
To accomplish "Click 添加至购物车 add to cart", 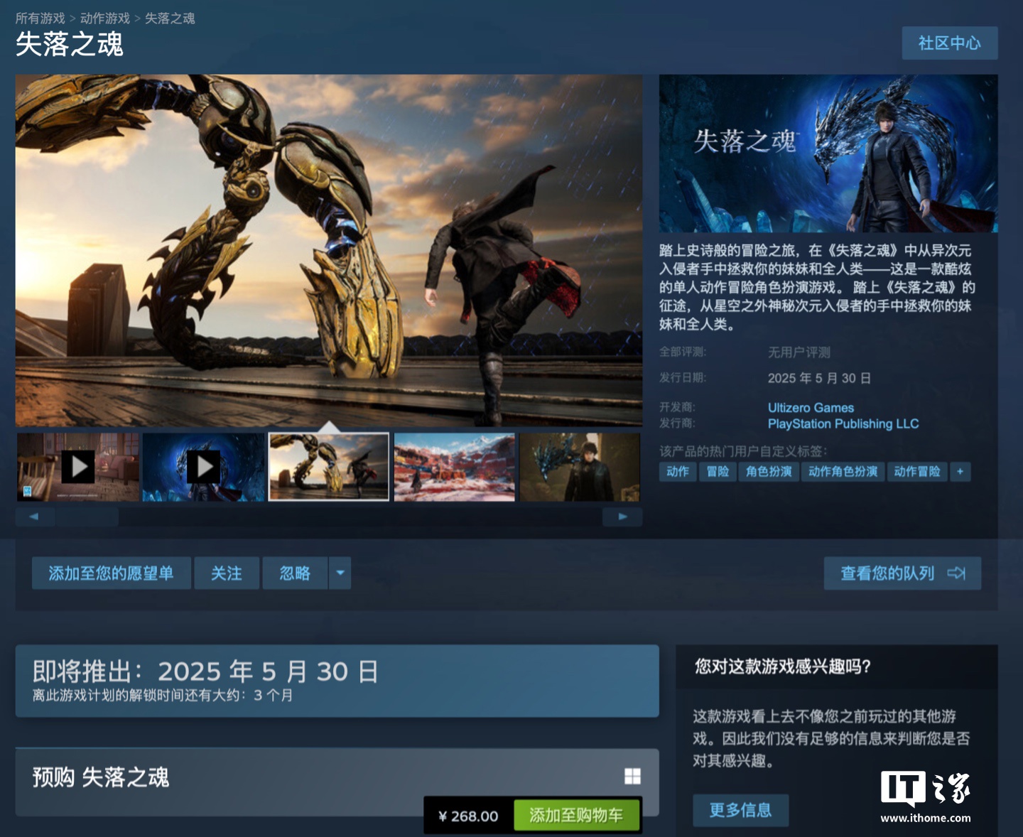I will 576,816.
